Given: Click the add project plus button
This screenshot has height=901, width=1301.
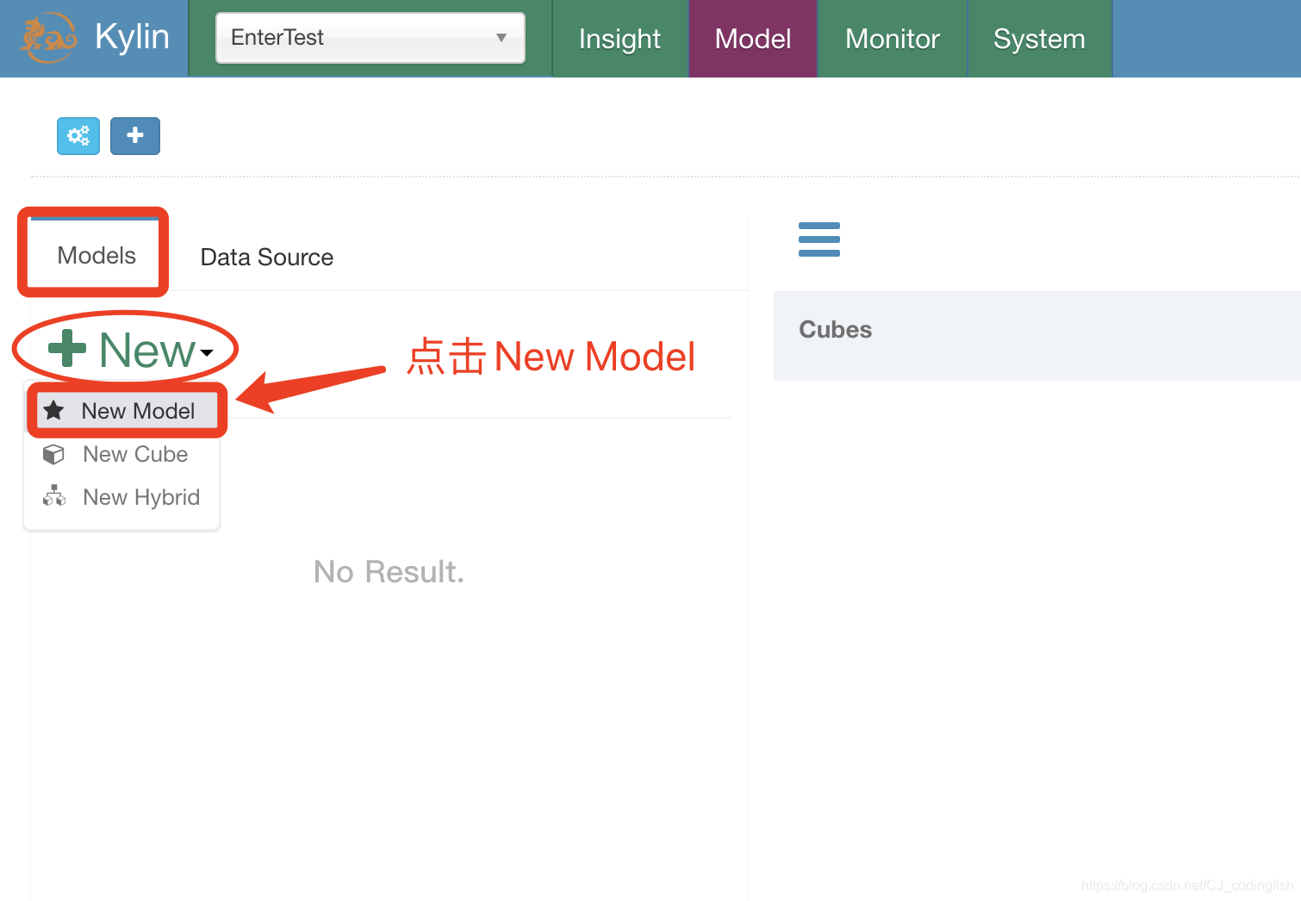Looking at the screenshot, I should 135,136.
